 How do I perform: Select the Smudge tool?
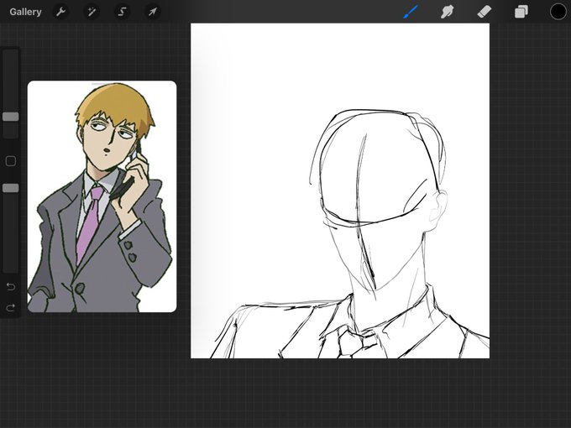(x=448, y=12)
